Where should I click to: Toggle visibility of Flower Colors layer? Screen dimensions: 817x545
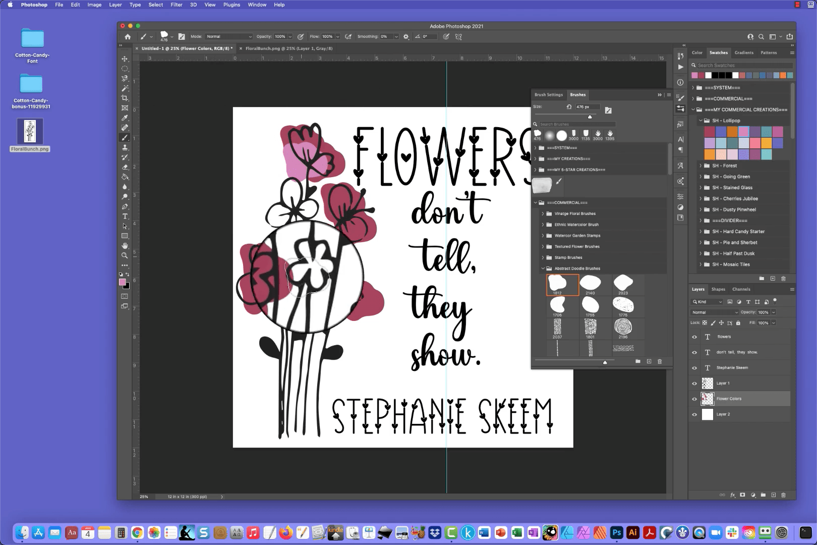point(694,399)
